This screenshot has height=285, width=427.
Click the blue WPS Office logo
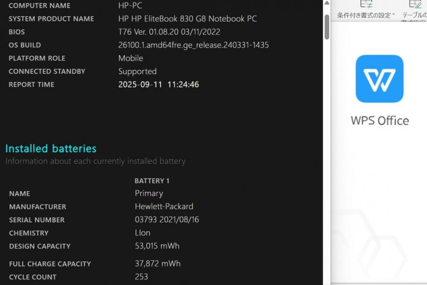coord(379,79)
